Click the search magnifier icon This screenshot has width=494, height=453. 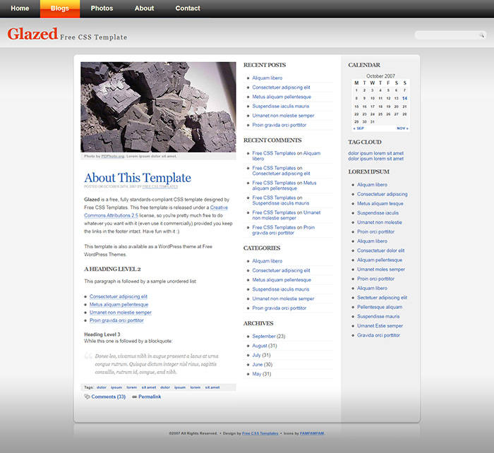coord(481,35)
